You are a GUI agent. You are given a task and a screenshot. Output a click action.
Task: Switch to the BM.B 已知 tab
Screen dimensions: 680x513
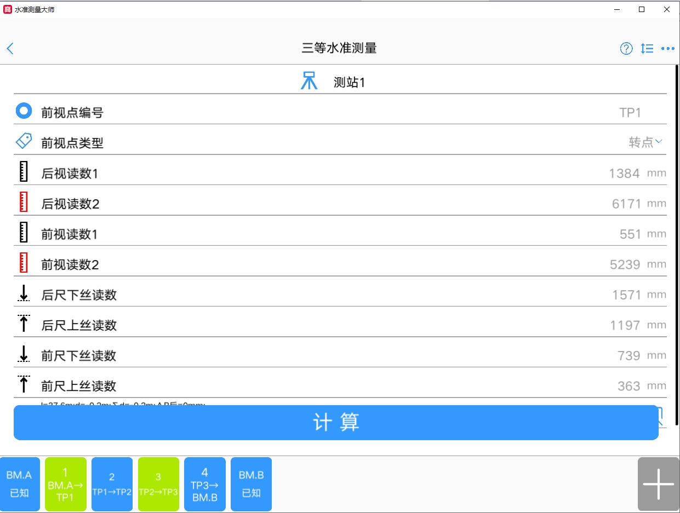(x=251, y=484)
